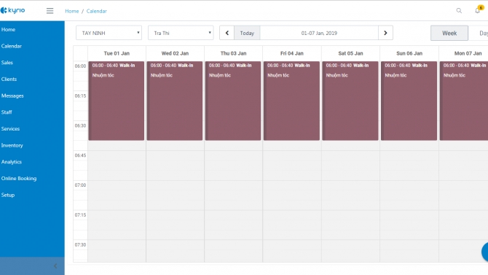488x275 pixels.
Task: Click Home breadcrumb link
Action: [x=72, y=11]
